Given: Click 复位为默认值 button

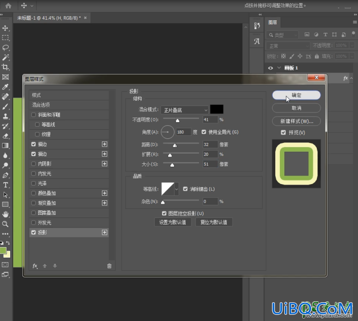Looking at the screenshot, I should coord(214,222).
